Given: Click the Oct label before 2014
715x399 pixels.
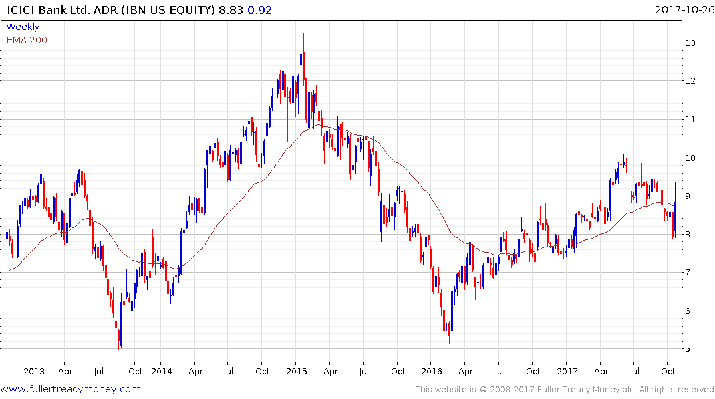Looking at the screenshot, I should 136,371.
